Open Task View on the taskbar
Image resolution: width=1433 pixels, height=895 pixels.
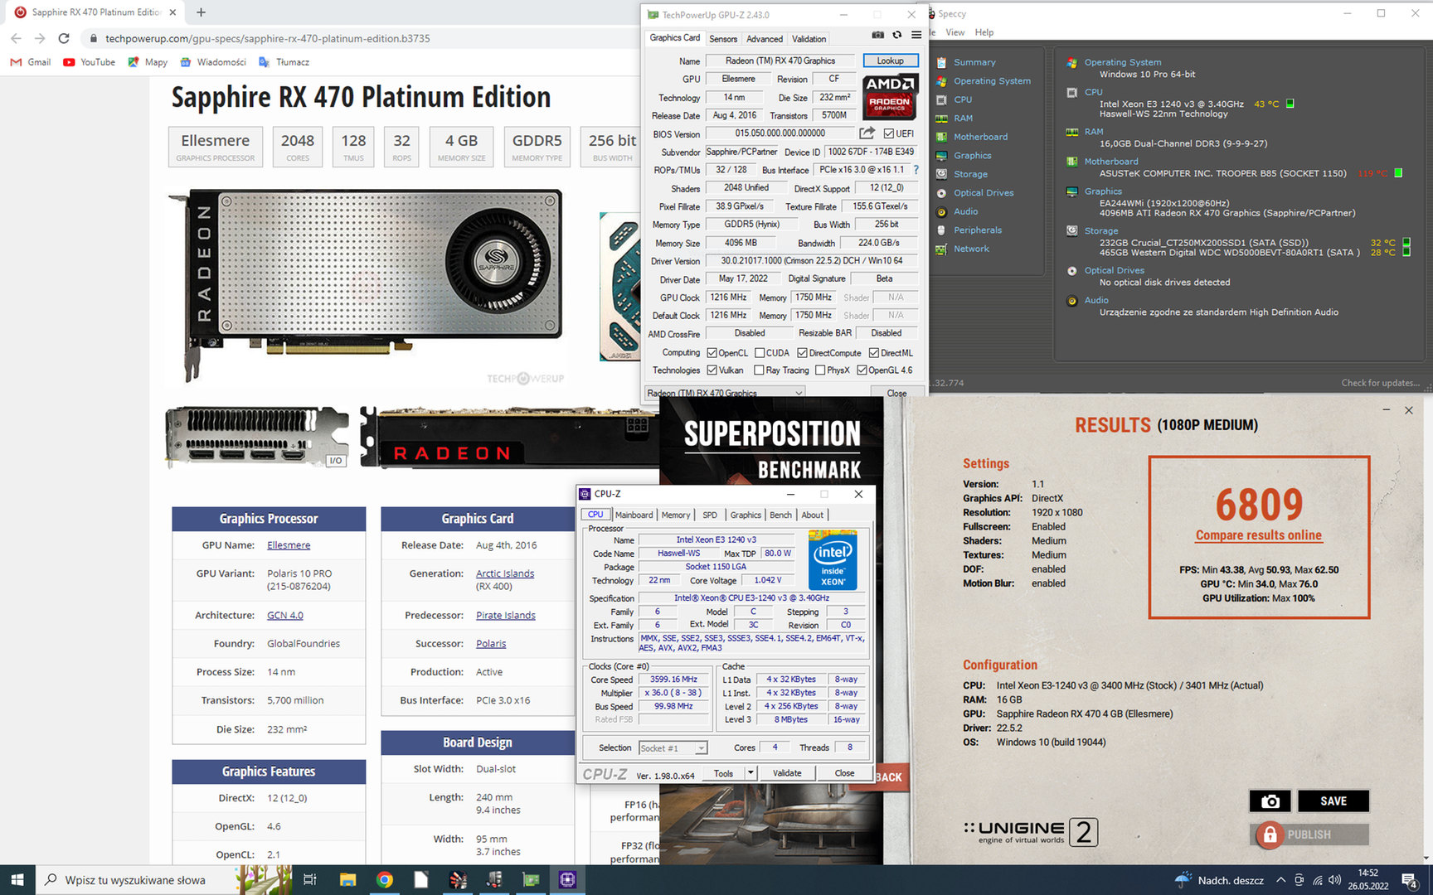[309, 880]
